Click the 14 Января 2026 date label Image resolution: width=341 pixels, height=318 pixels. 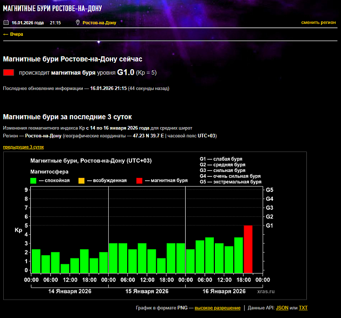click(x=70, y=291)
